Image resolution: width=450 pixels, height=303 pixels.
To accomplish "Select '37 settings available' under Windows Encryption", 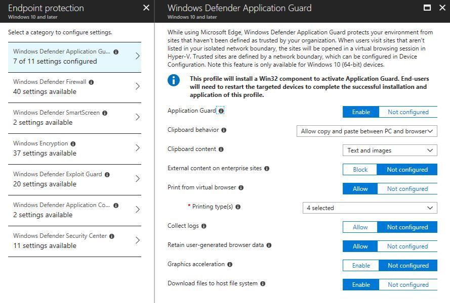I will click(45, 153).
